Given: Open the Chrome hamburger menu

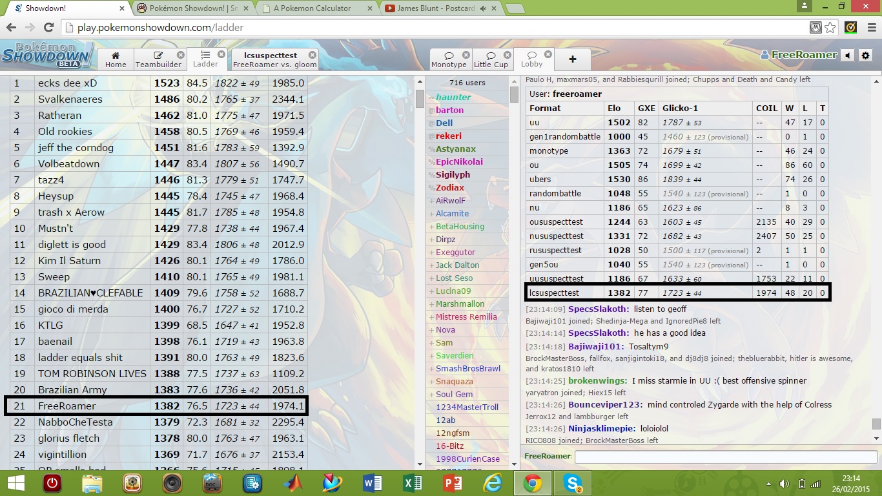Looking at the screenshot, I should click(869, 28).
